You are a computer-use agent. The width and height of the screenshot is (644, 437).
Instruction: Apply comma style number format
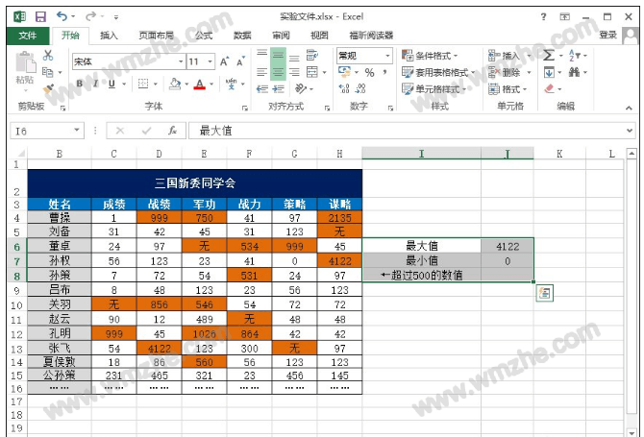(x=384, y=73)
